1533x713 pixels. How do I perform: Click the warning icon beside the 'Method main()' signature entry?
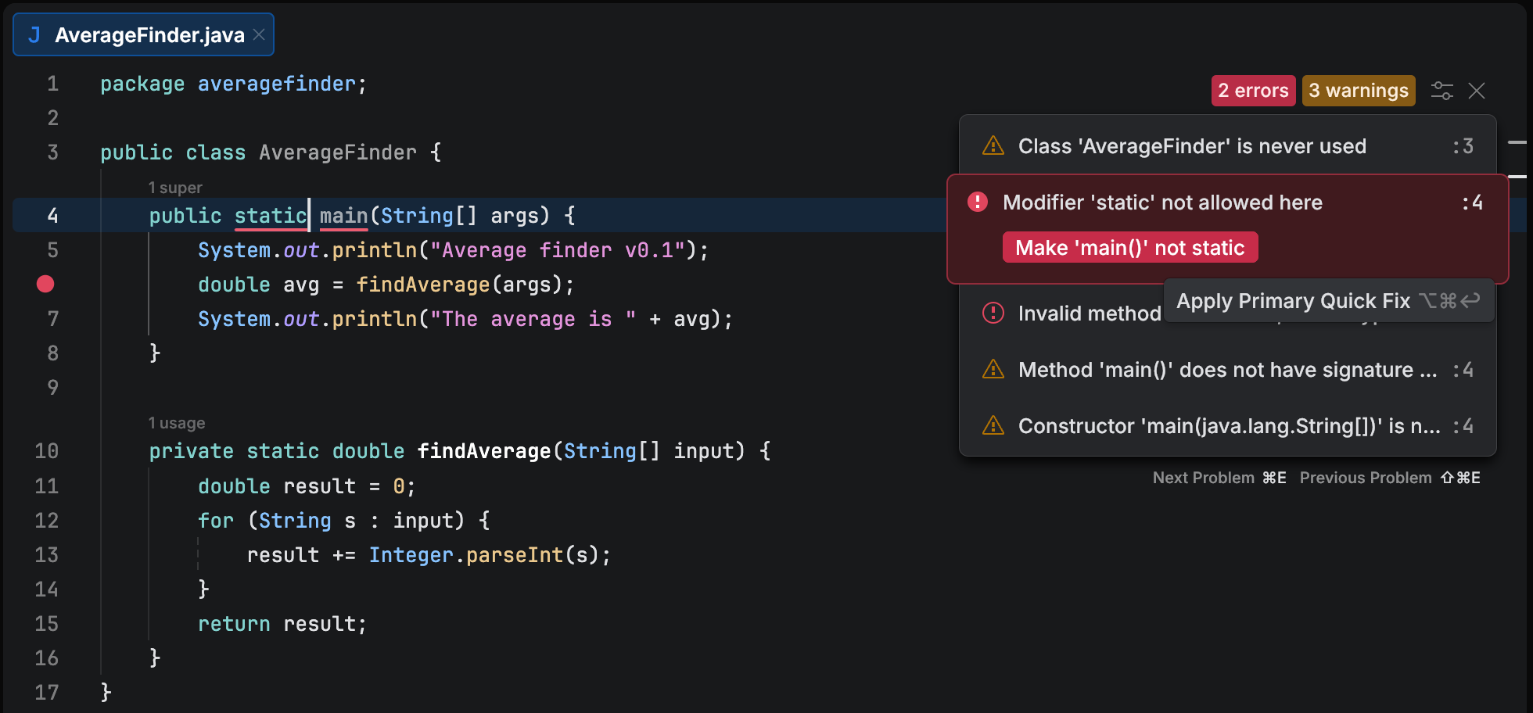pos(993,369)
